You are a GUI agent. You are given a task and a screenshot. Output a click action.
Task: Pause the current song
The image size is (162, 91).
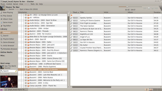click(x=152, y=8)
